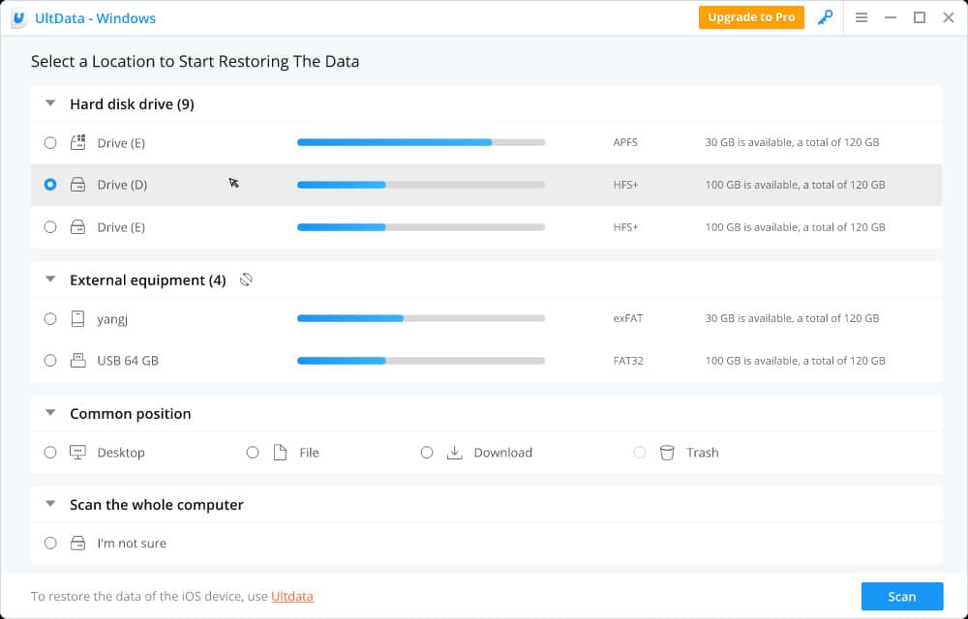Click the USB 64 GB usage bar
968x619 pixels.
click(421, 361)
